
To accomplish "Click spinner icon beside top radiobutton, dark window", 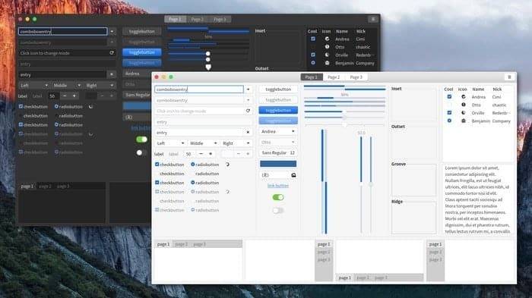I will (x=90, y=106).
